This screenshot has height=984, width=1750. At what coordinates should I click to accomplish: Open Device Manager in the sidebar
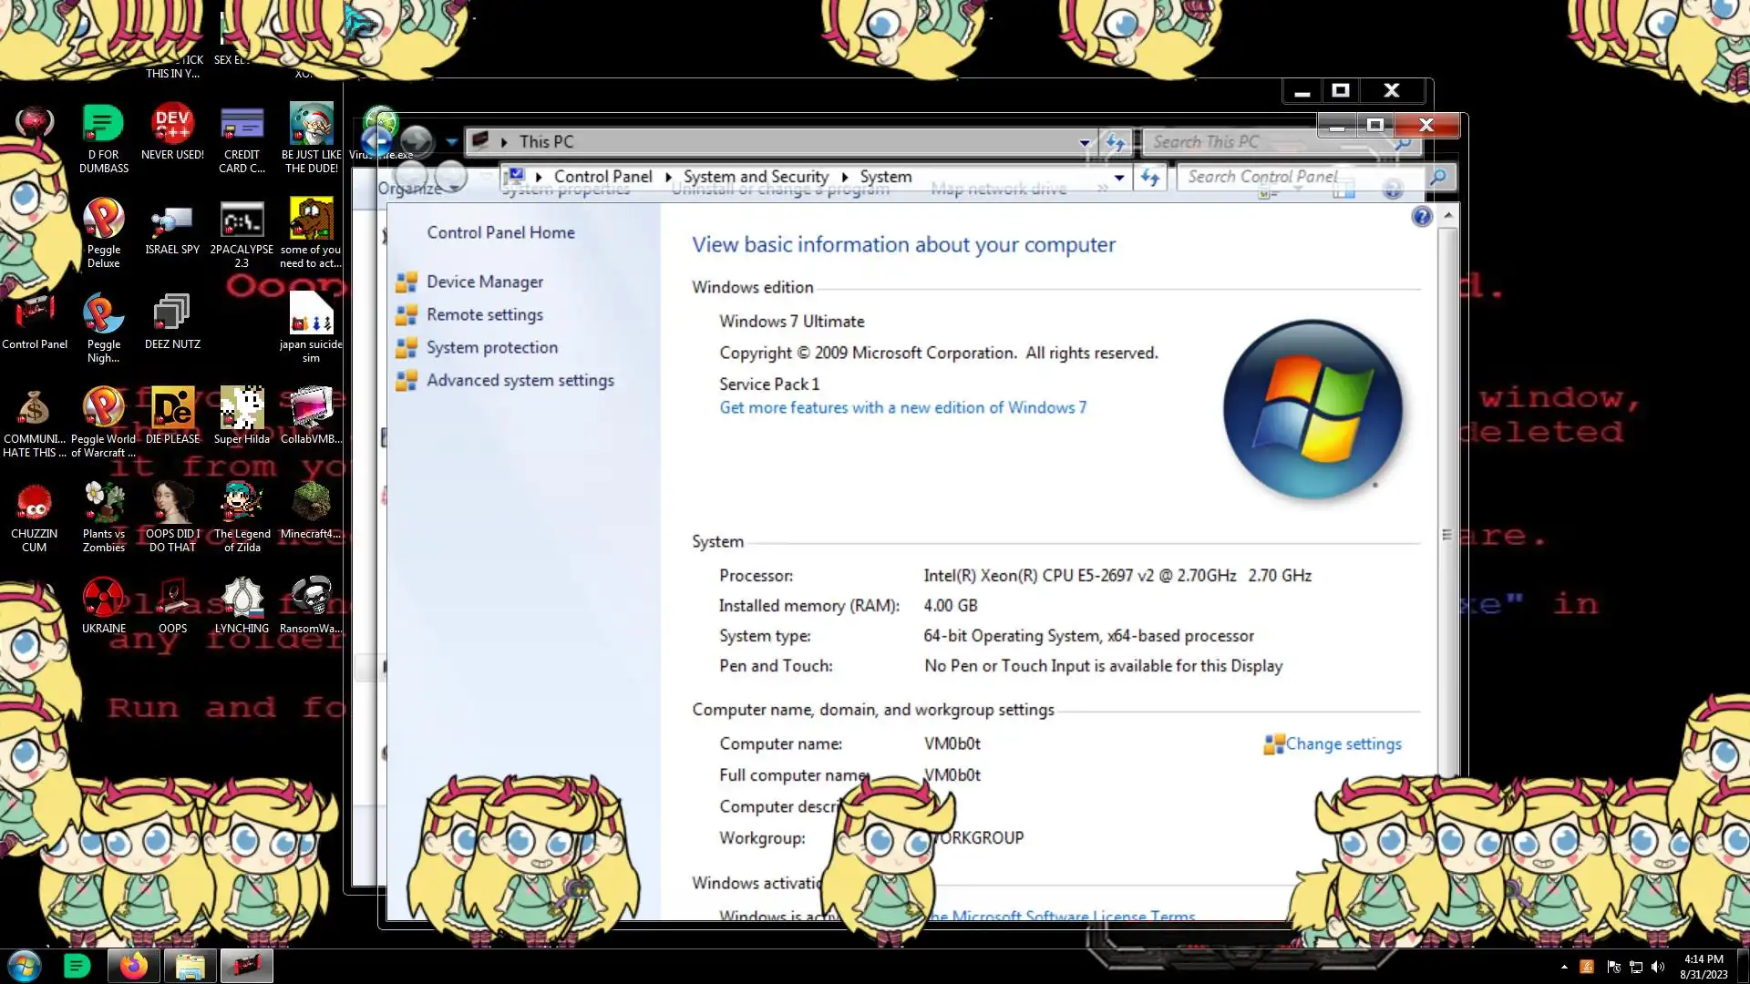484,282
